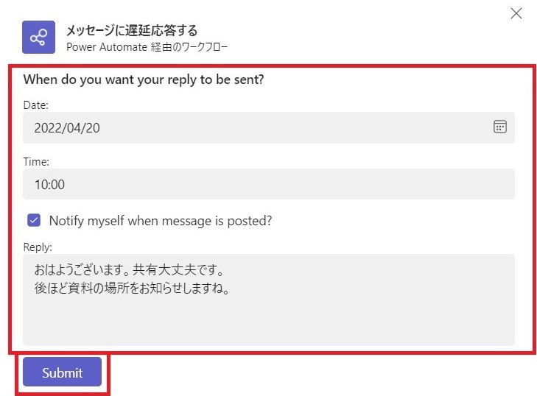Click the "Time:" label
Viewport: 537px width, 396px height.
tap(36, 161)
